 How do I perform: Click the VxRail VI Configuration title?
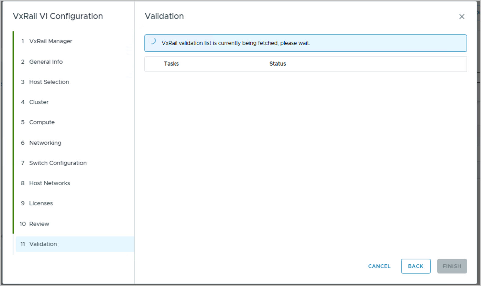[x=58, y=16]
